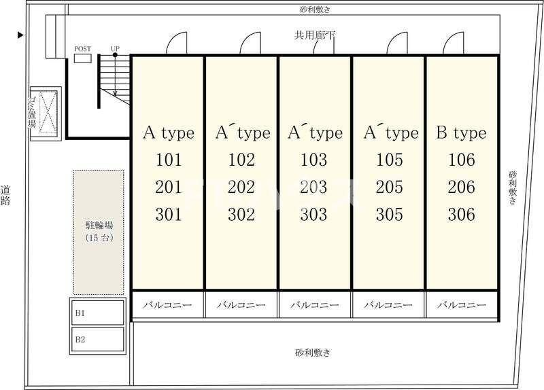Click the door swing above room 106
544x390 pixels.
click(454, 43)
